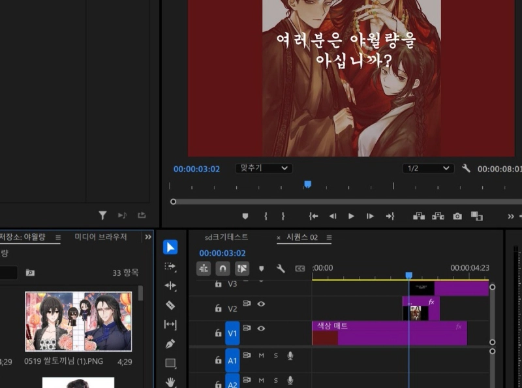Toggle snap in timeline
Viewport: 522px width, 388px height.
(223, 269)
